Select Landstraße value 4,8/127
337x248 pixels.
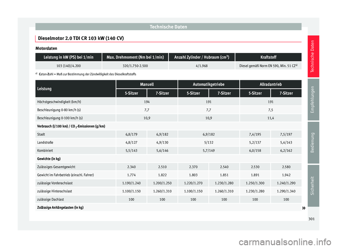click(x=131, y=143)
